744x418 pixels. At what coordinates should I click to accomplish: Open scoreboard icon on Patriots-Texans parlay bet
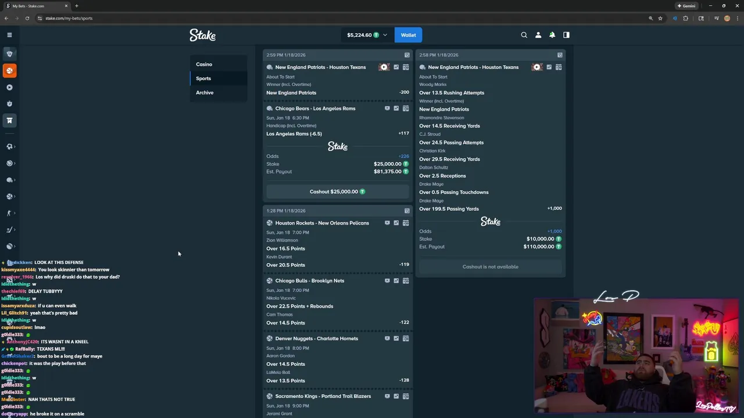(x=559, y=67)
